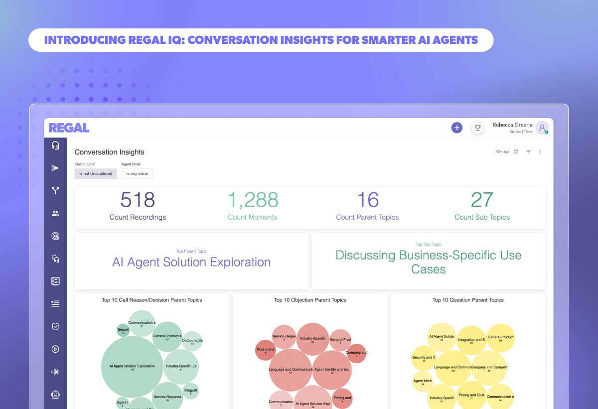Toggle the dashboard filters icon

[529, 151]
